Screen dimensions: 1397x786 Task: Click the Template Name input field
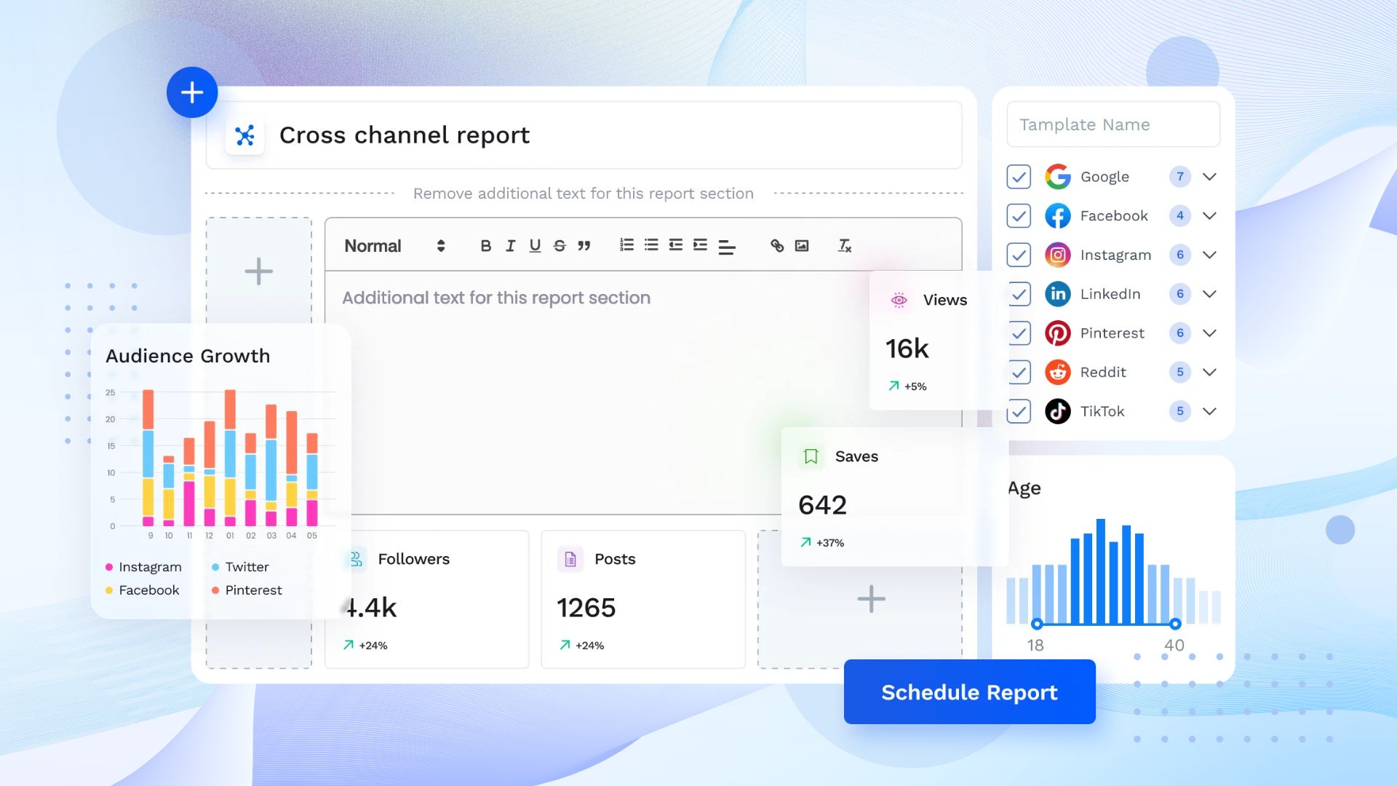[x=1113, y=124]
